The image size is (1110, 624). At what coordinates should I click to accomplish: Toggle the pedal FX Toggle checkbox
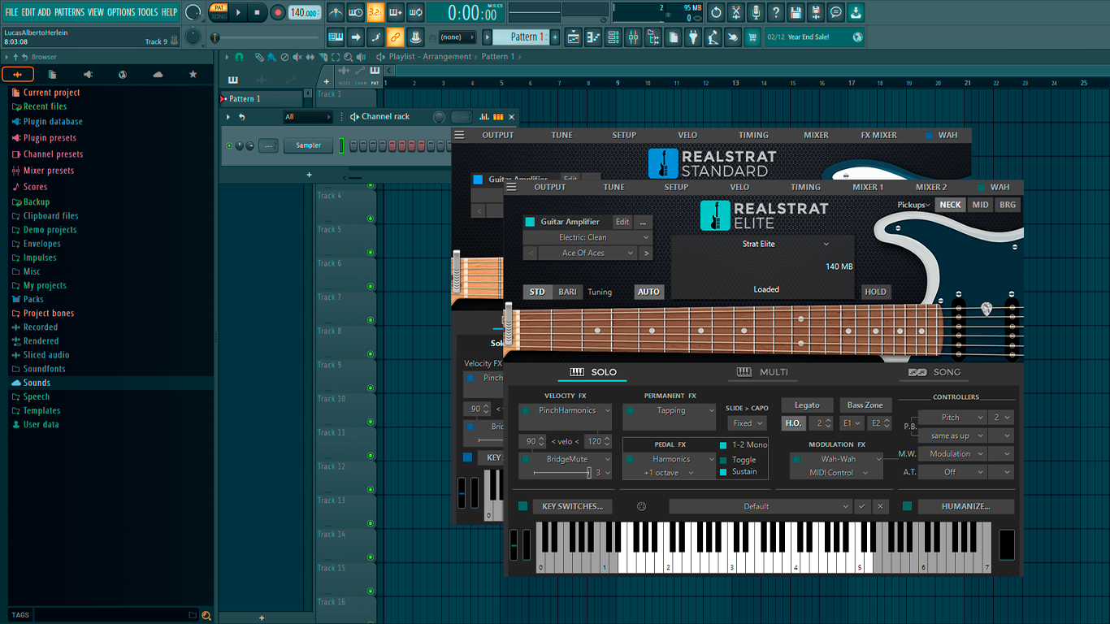tap(723, 460)
